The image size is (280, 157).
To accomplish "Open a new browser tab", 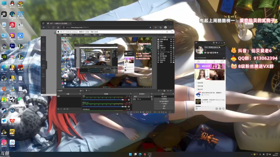I will tap(74, 23).
